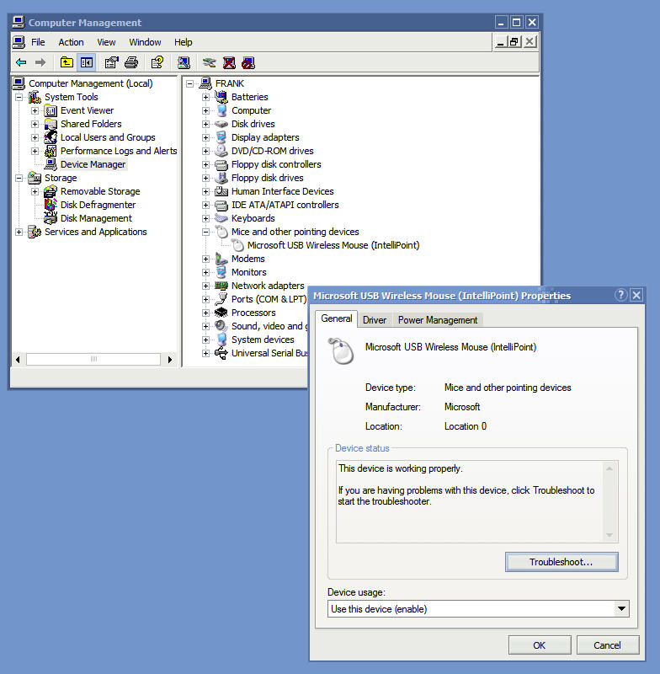660x674 pixels.
Task: Click the Help toolbar icon with question mark
Action: (157, 62)
